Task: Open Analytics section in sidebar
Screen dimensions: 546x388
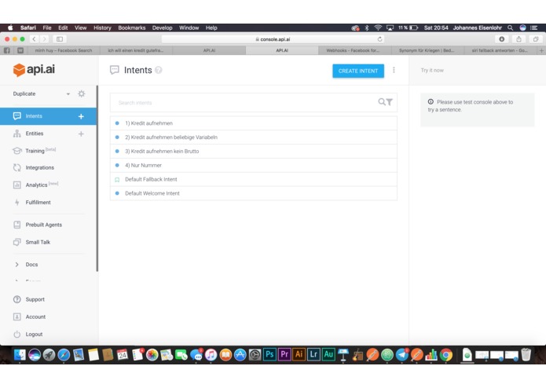Action: [x=36, y=185]
